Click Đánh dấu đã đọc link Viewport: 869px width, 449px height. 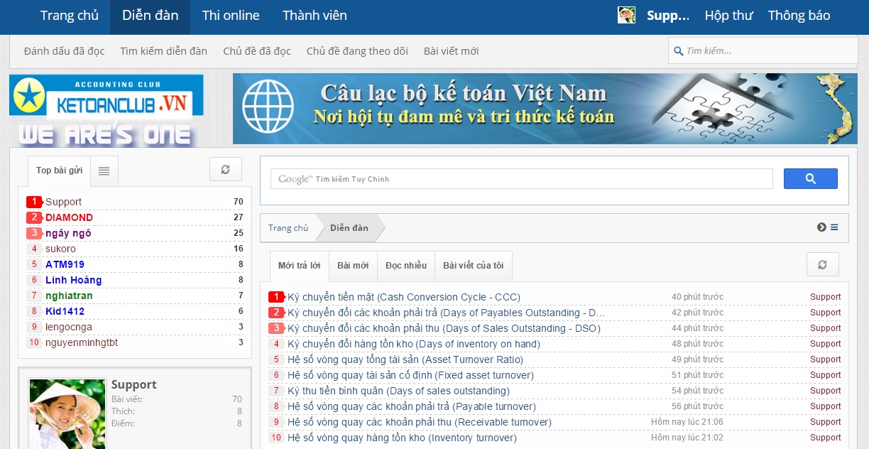tap(64, 51)
